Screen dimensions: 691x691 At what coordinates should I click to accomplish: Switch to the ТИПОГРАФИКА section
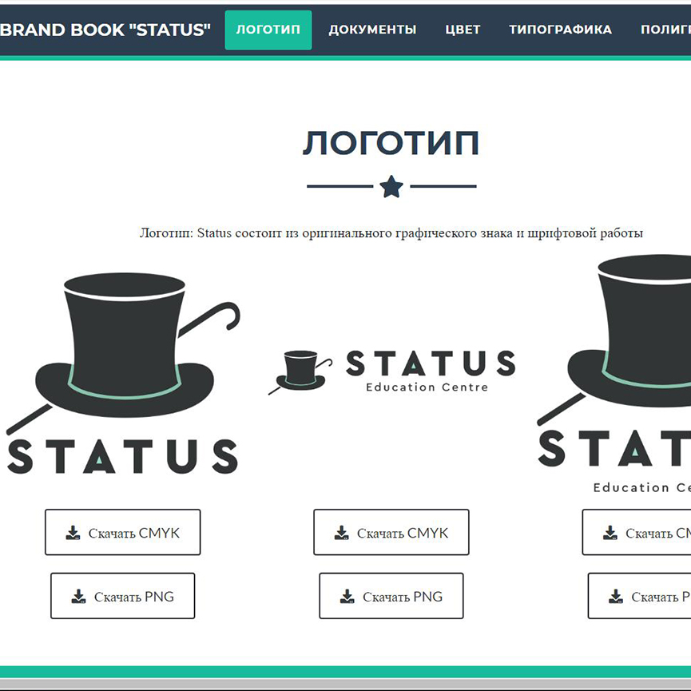(560, 30)
